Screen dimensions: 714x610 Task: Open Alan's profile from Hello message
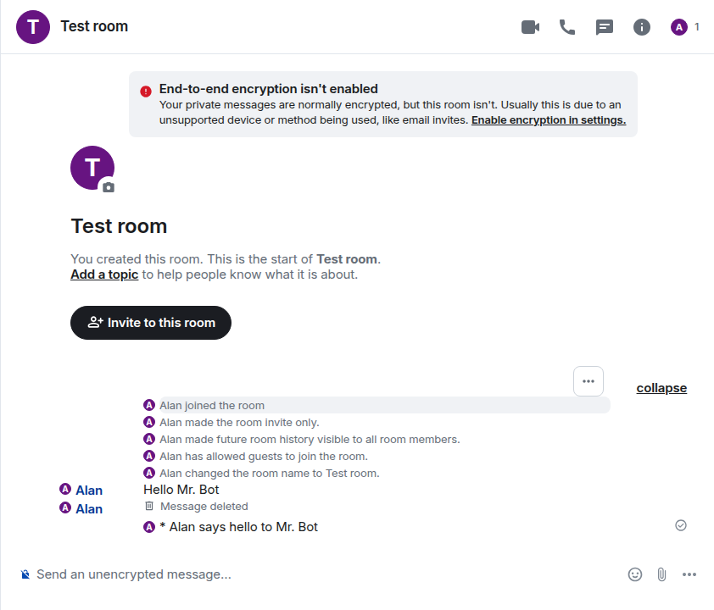click(89, 491)
